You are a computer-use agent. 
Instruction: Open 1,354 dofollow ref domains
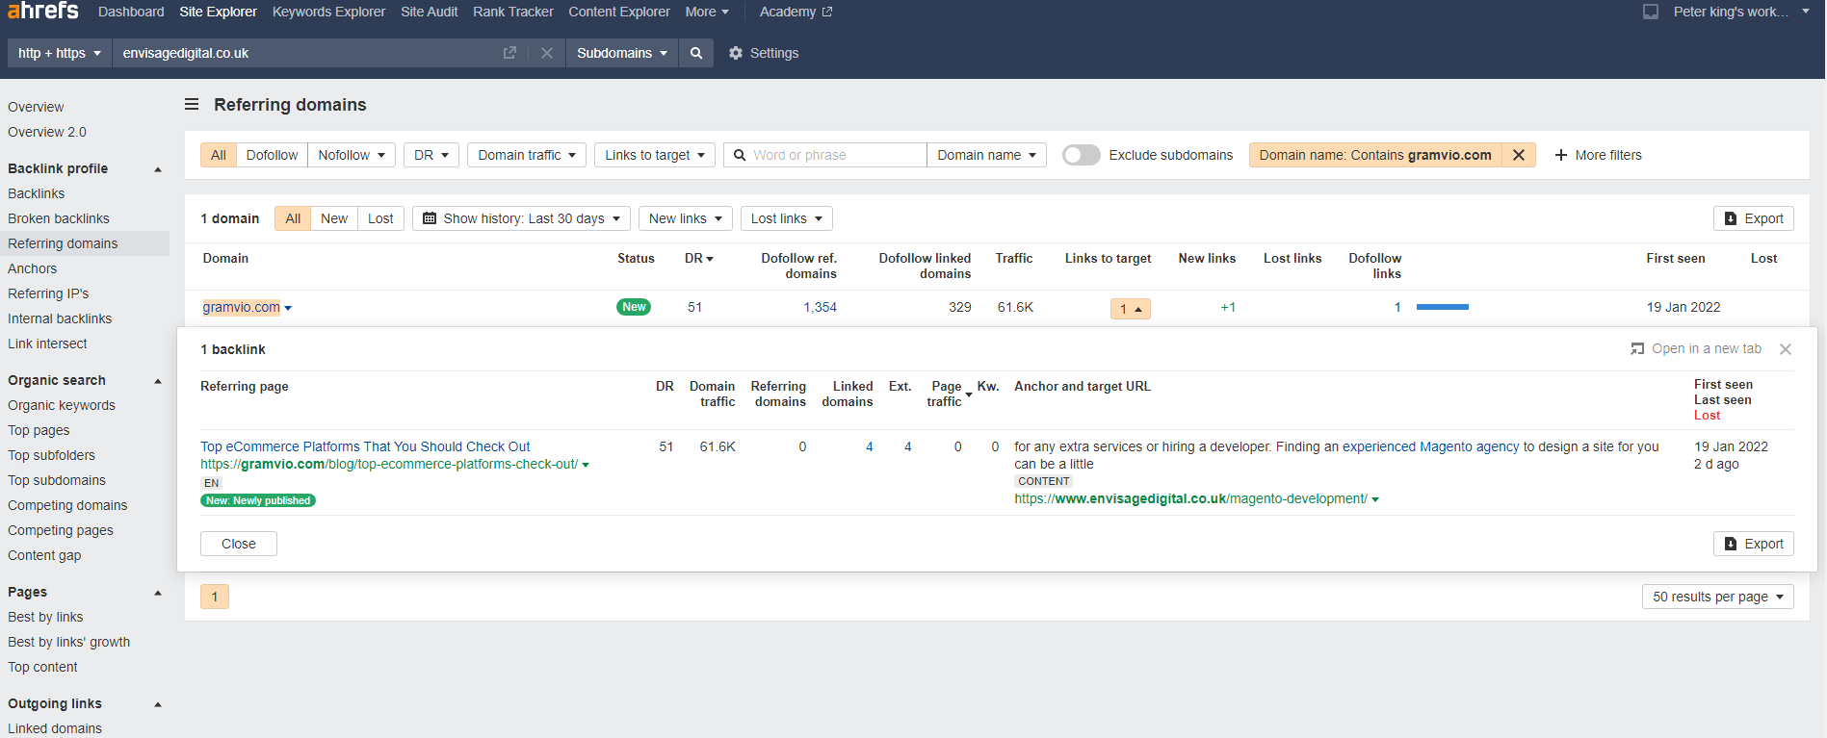point(821,307)
